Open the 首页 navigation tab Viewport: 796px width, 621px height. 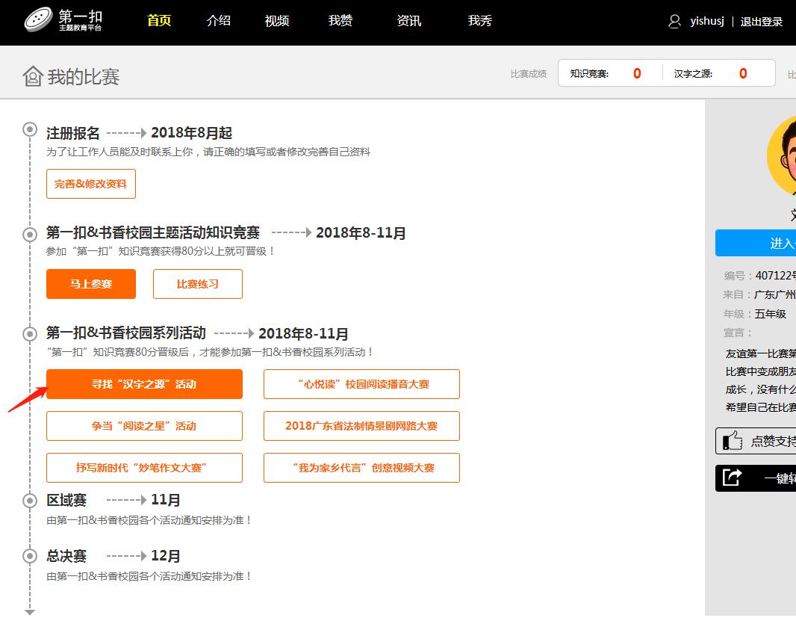(159, 21)
